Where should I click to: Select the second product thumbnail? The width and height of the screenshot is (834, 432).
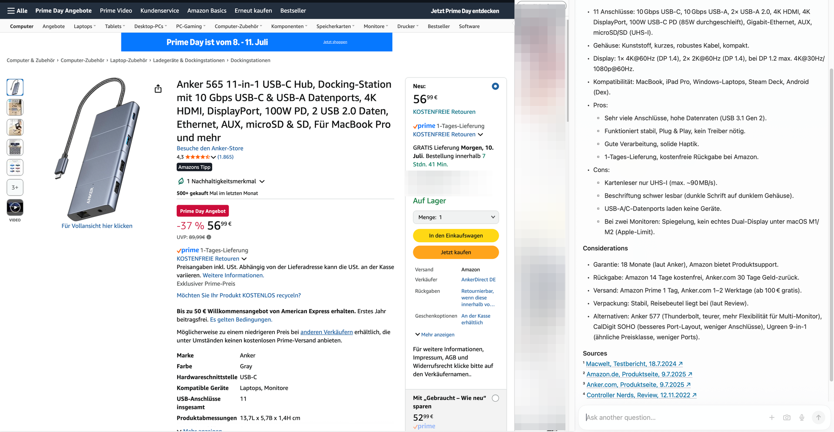click(x=15, y=107)
